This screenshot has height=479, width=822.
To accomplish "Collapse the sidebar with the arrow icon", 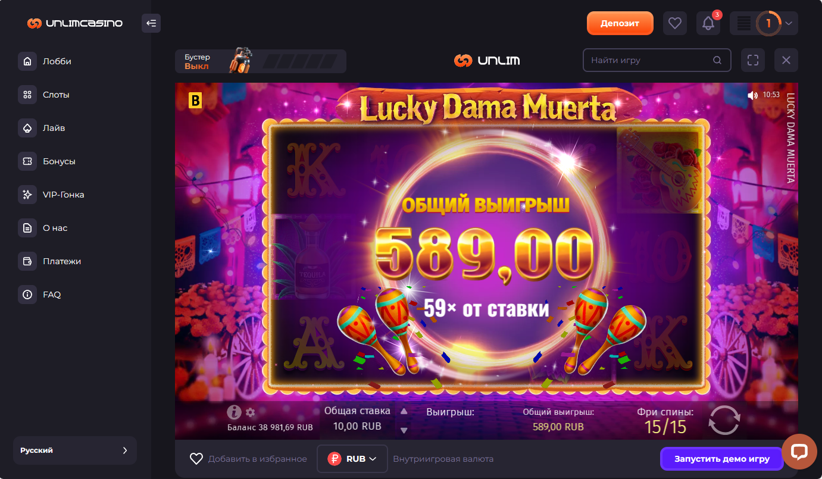I will tap(151, 23).
